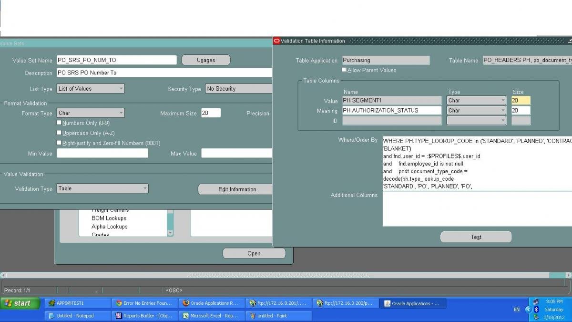Click the Value Set Name field
The height and width of the screenshot is (322, 572).
tap(116, 60)
